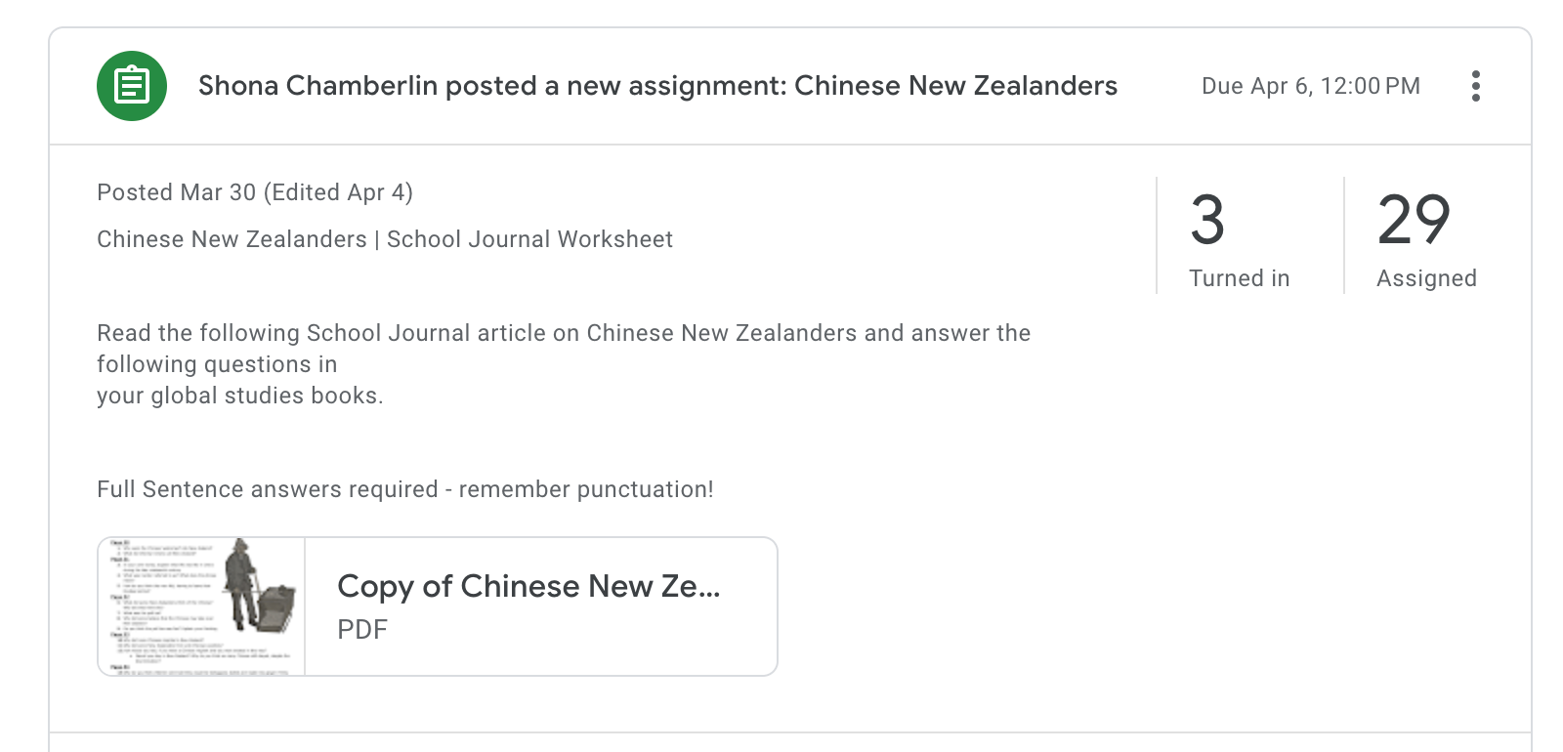Select the Posted Mar 30 text
Image resolution: width=1563 pixels, height=752 pixels.
tap(254, 192)
